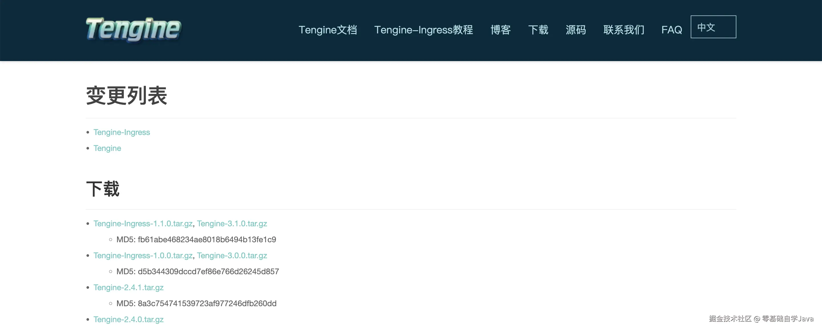This screenshot has width=822, height=331.
Task: Open the Tengine changelog link
Action: click(107, 148)
